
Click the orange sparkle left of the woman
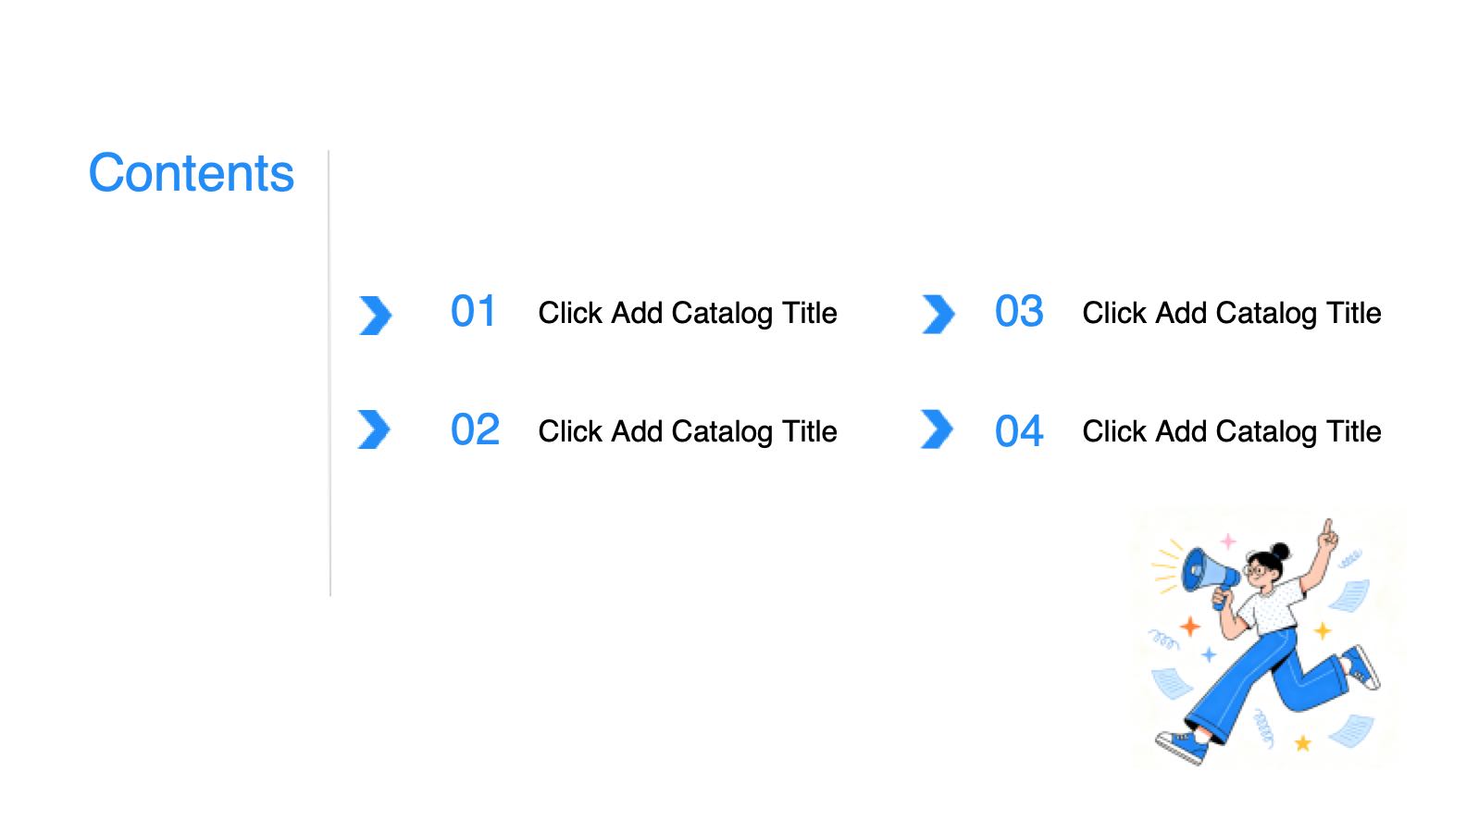(1190, 627)
